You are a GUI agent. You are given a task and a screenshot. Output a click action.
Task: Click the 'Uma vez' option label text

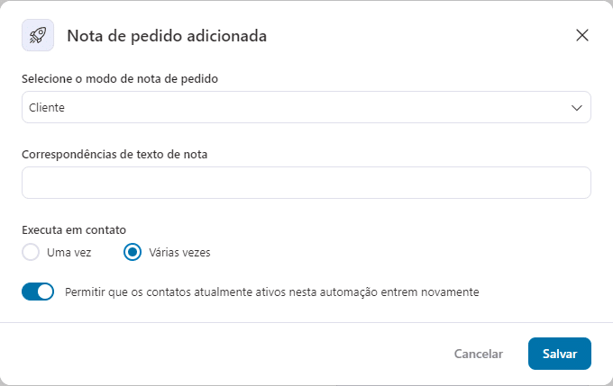pyautogui.click(x=69, y=253)
